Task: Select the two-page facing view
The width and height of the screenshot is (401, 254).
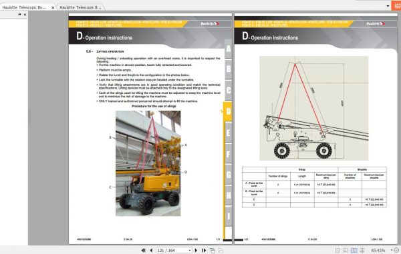Action: (x=354, y=251)
